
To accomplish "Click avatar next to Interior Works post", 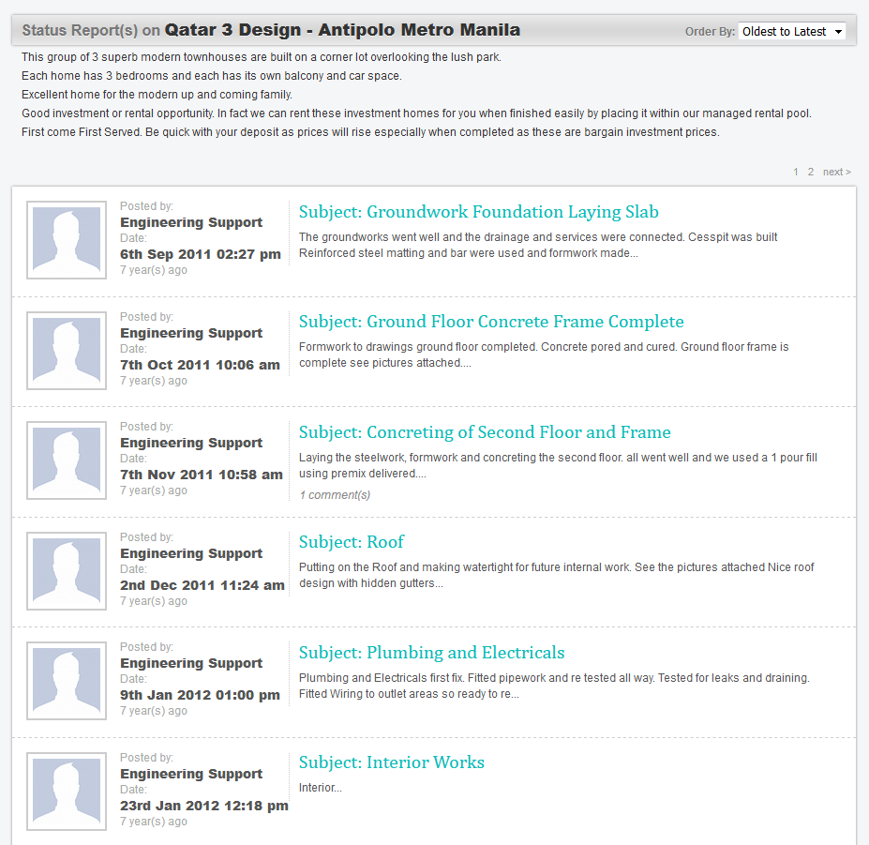I will coord(67,792).
